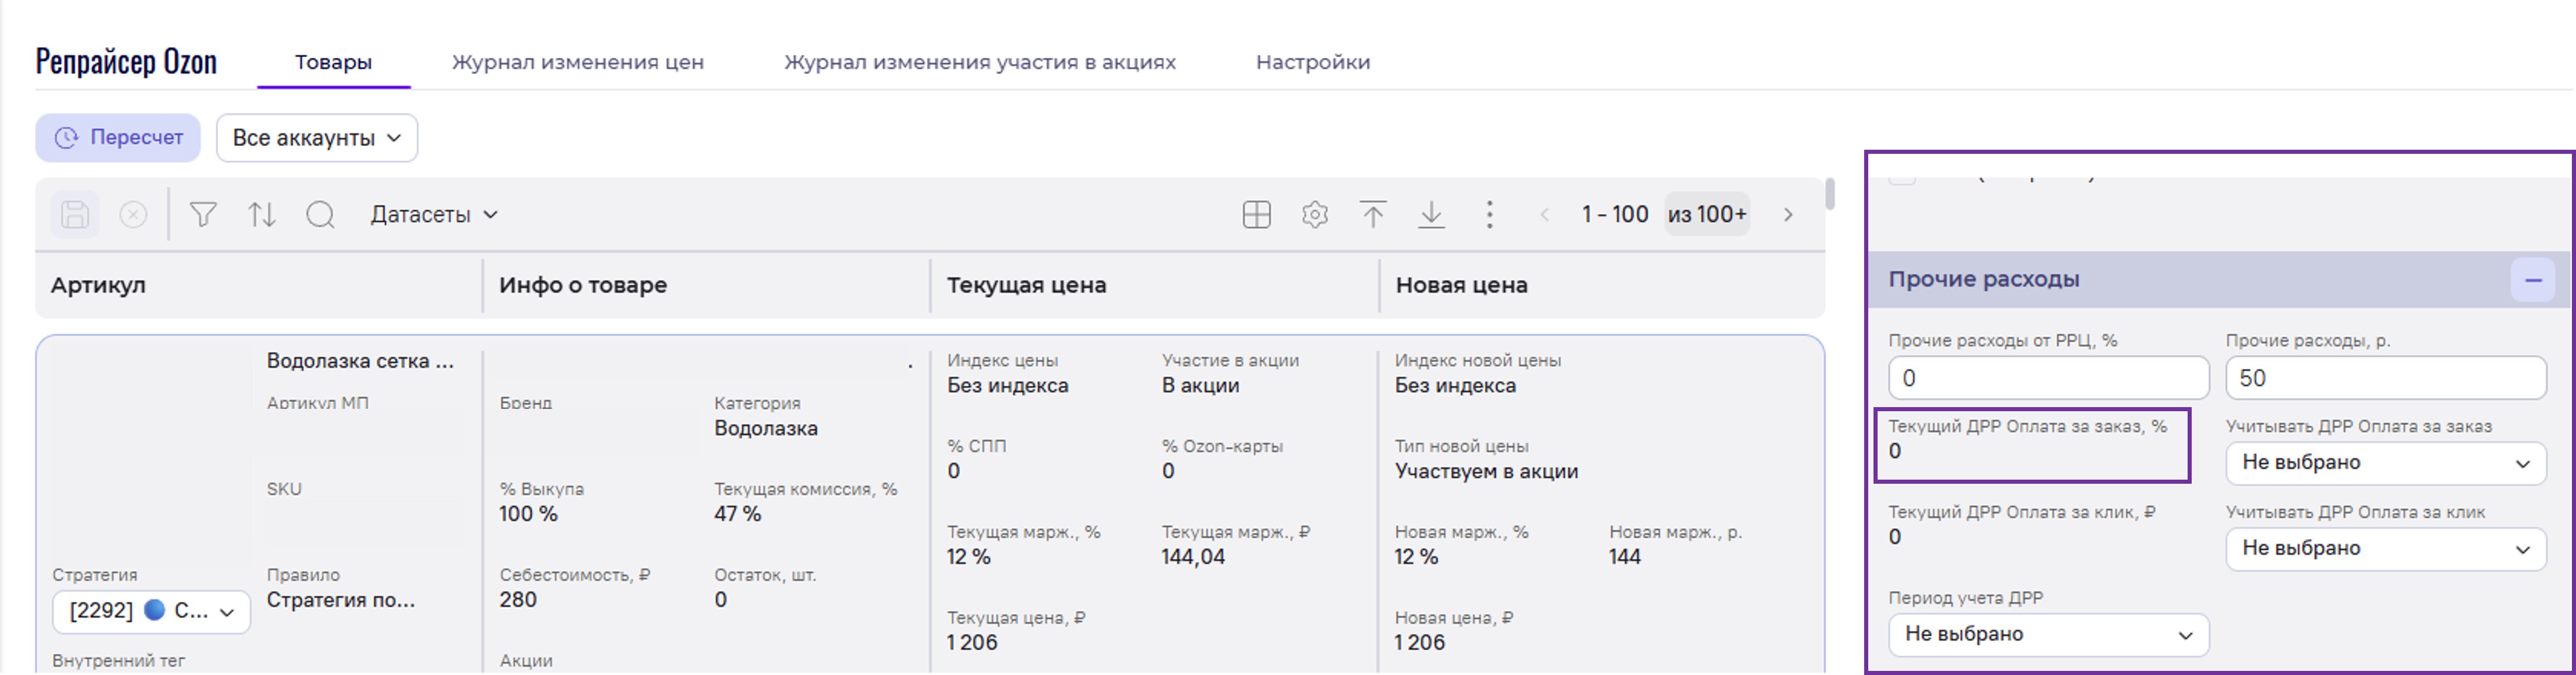Collapse the Прочие расходы section
This screenshot has width=2576, height=675.
[x=2532, y=281]
